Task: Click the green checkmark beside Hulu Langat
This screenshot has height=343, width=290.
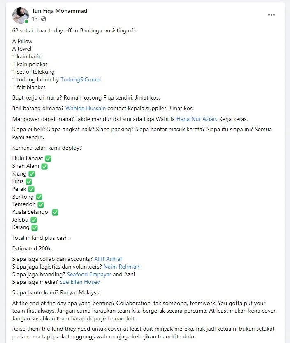Action: (48, 159)
